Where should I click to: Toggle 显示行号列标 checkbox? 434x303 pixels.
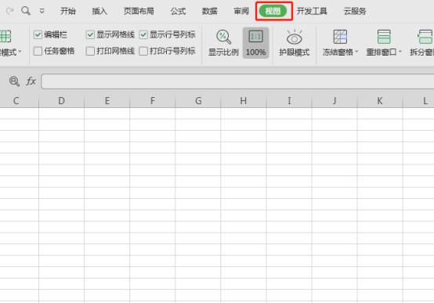143,35
